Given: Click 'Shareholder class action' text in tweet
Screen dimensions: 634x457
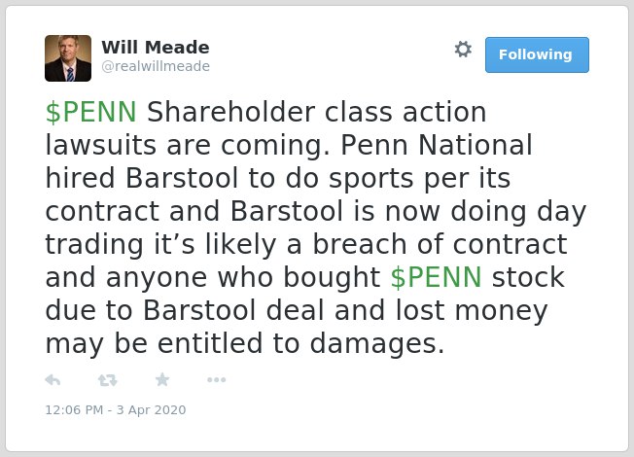Looking at the screenshot, I should [x=317, y=112].
